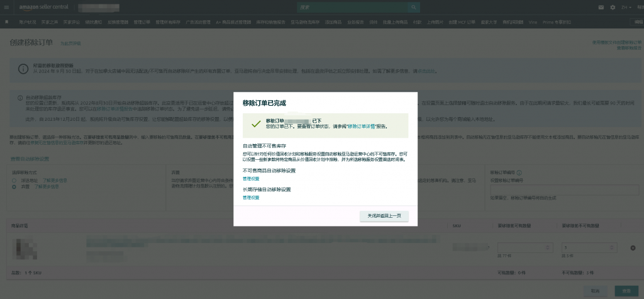
Task: Open 创建 MCF 订单 in navigation bar
Action: click(x=462, y=22)
